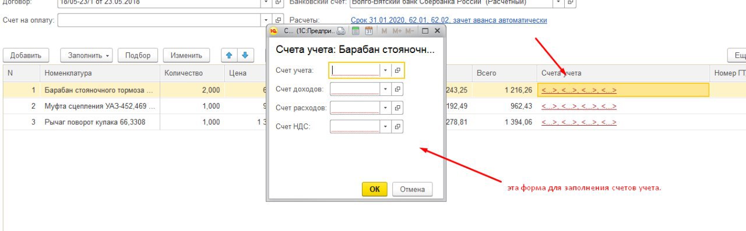Expand Договор field dropdown arrow

(266, 2)
